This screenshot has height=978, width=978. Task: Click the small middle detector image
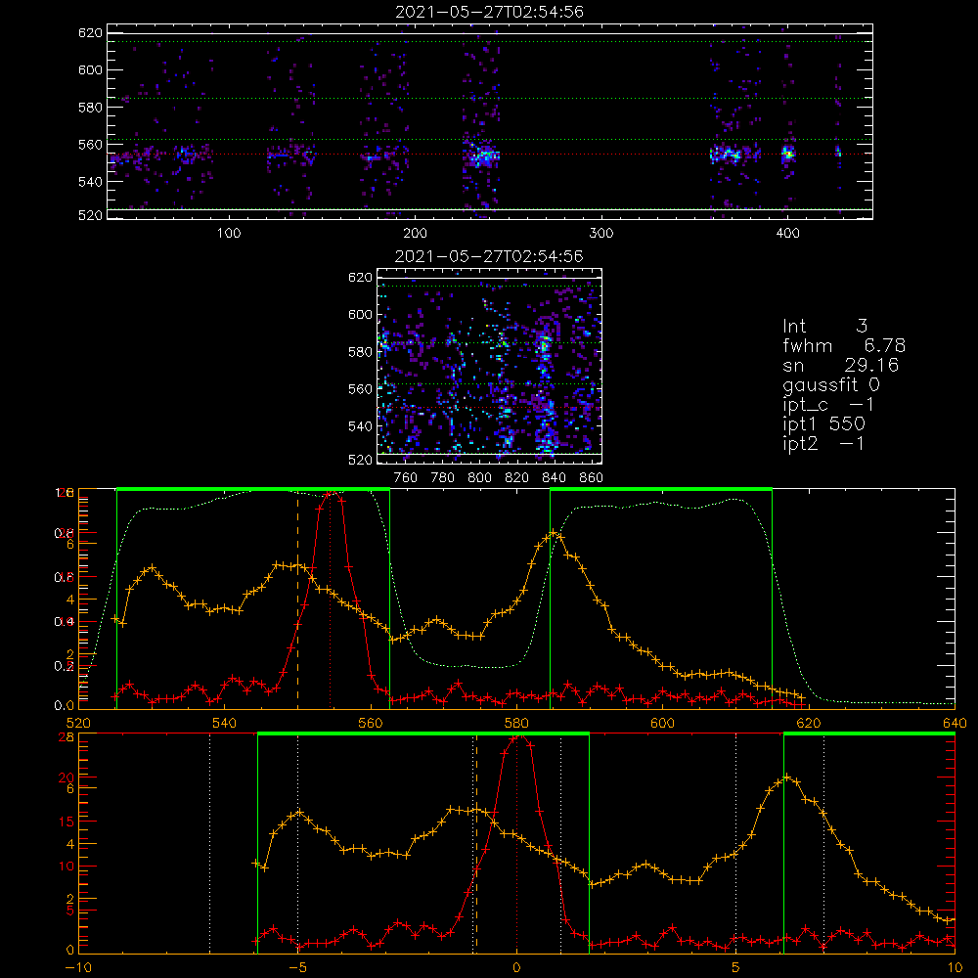(x=490, y=366)
